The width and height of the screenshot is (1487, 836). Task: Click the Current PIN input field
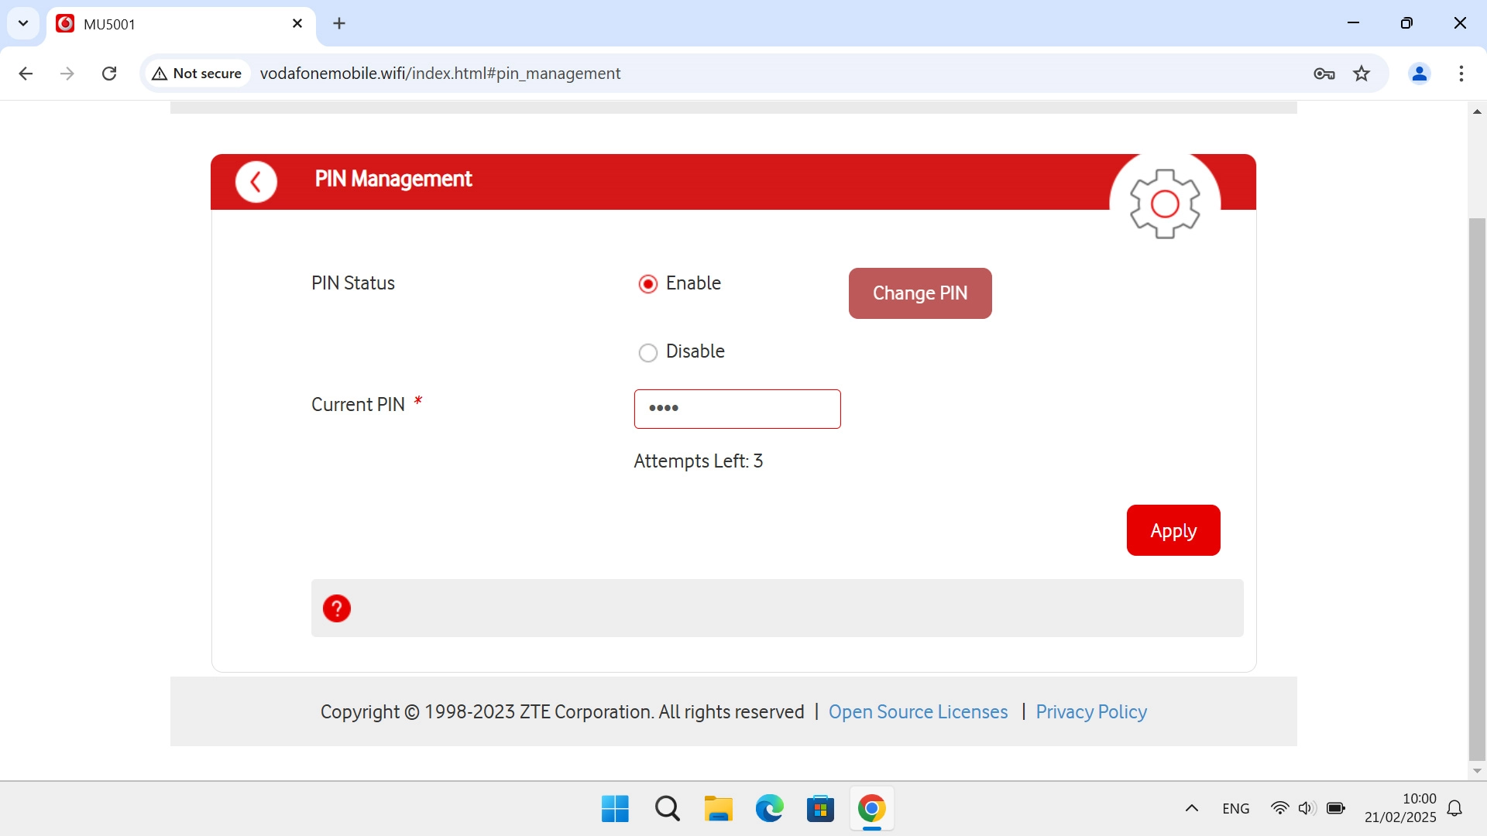point(737,409)
